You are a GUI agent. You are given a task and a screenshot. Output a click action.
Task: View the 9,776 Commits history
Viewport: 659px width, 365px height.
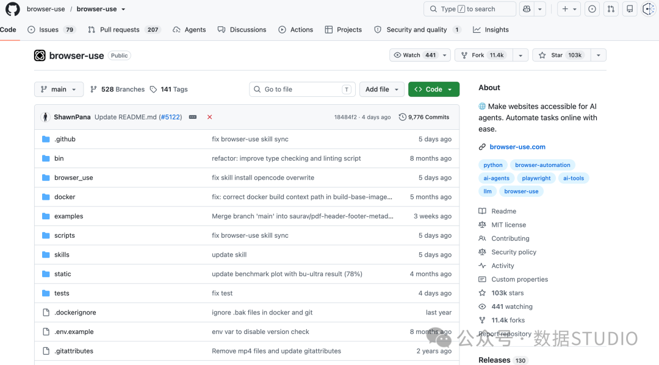(424, 117)
